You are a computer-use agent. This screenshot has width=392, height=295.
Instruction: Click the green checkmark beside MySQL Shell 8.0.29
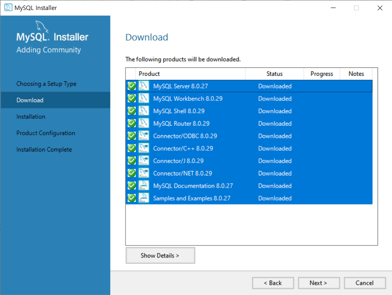pos(132,111)
